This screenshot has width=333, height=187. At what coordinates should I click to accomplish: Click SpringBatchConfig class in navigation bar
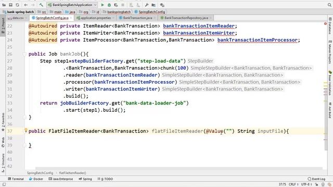point(150,12)
